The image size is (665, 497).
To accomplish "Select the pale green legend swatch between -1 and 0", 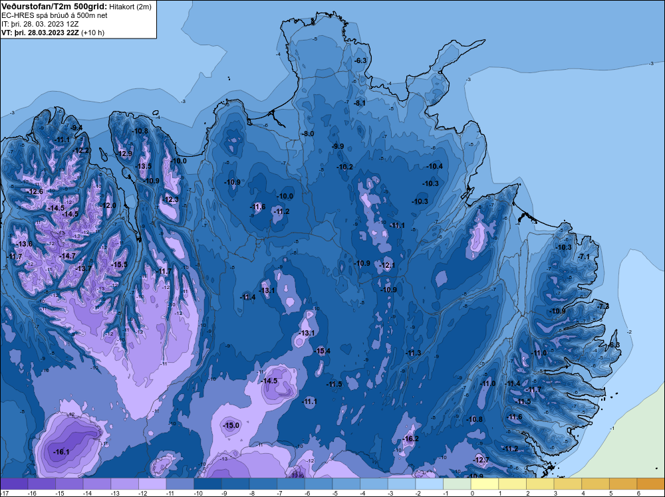I will [x=457, y=484].
